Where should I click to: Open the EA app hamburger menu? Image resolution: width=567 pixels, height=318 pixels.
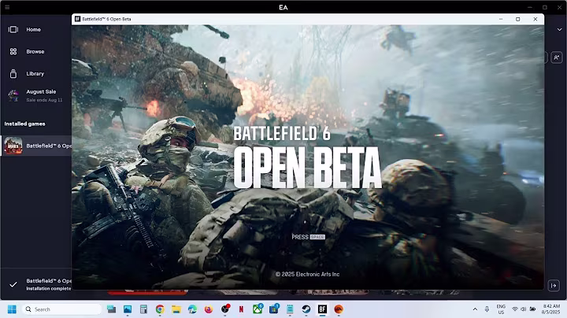[7, 7]
